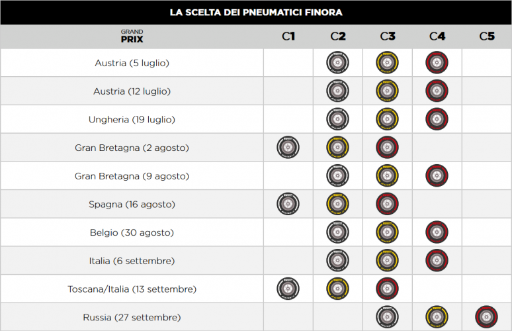
Task: Select the red C4 tyre for Italia 6 settembre
Action: [437, 260]
